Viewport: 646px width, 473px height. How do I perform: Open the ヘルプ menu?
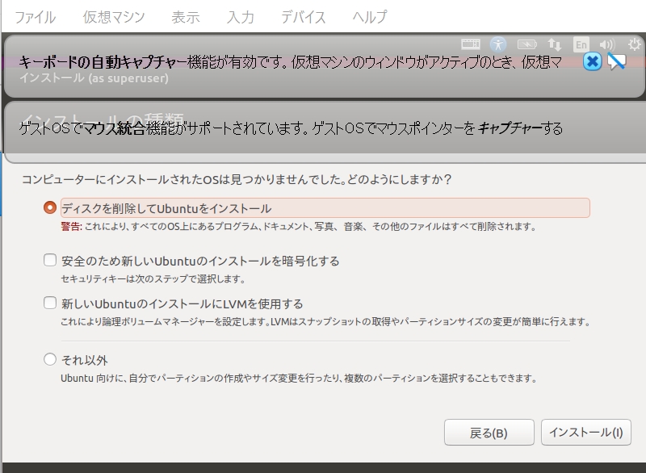[x=370, y=17]
